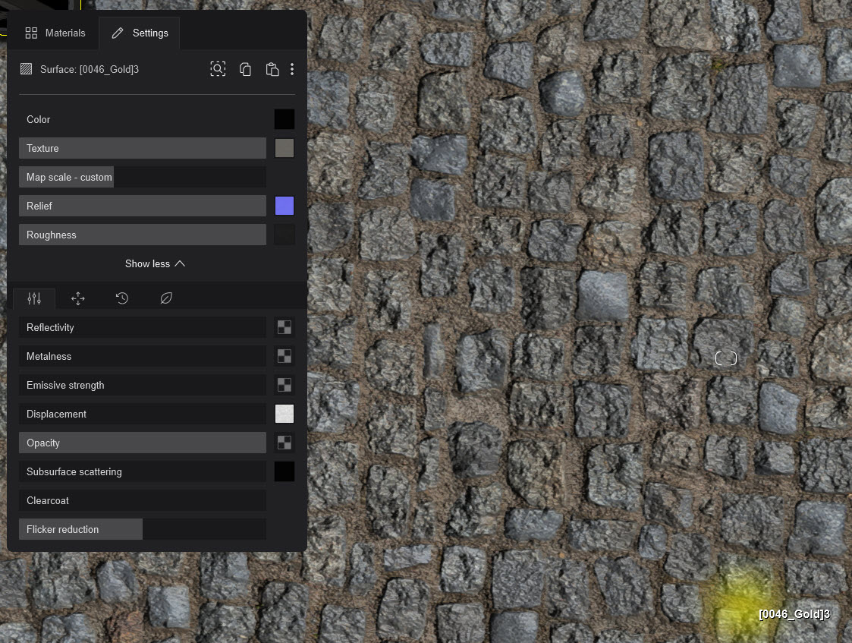Click the Surface: [0046_Gold]3 name
Image resolution: width=852 pixels, height=643 pixels.
click(90, 70)
